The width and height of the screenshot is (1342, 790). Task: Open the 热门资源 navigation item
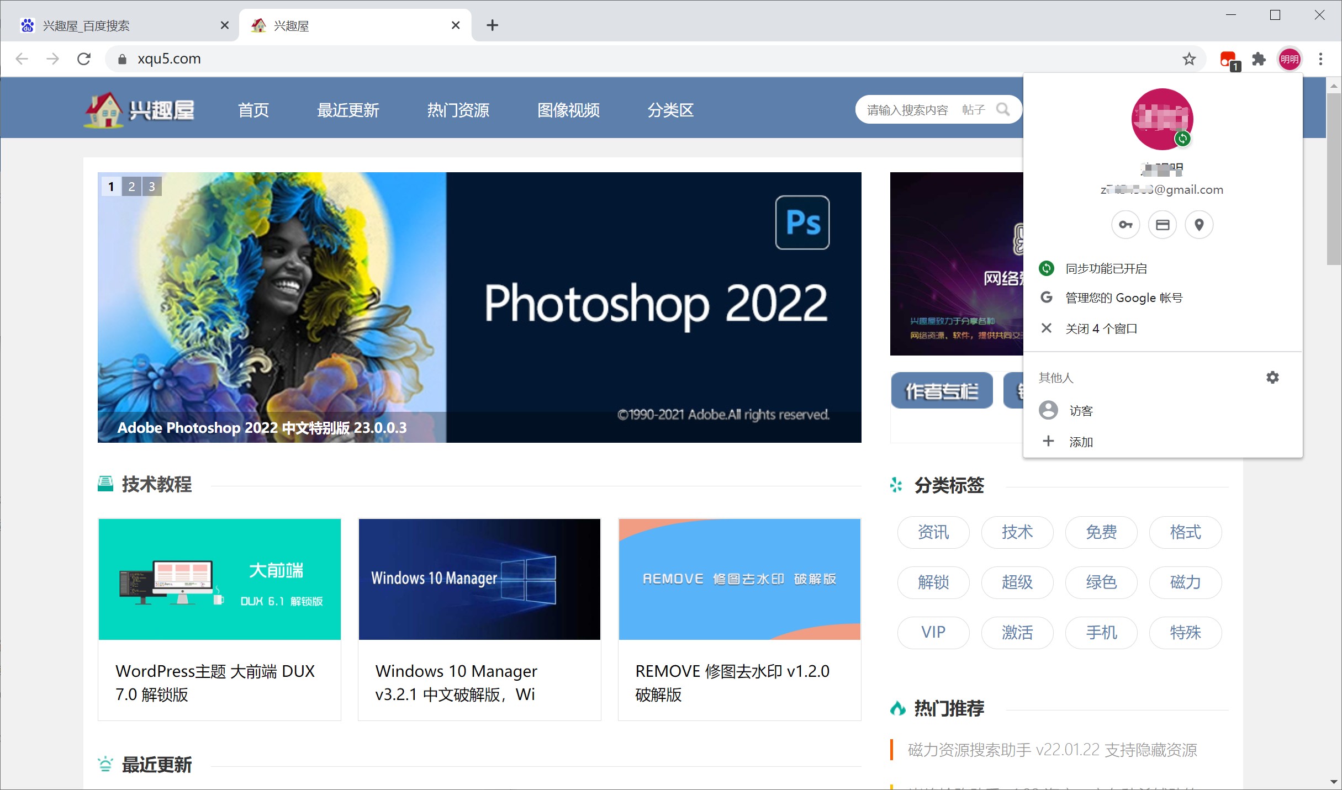[458, 110]
